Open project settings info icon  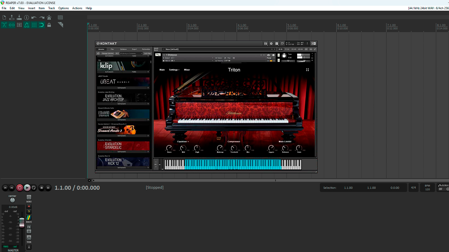coord(27,17)
